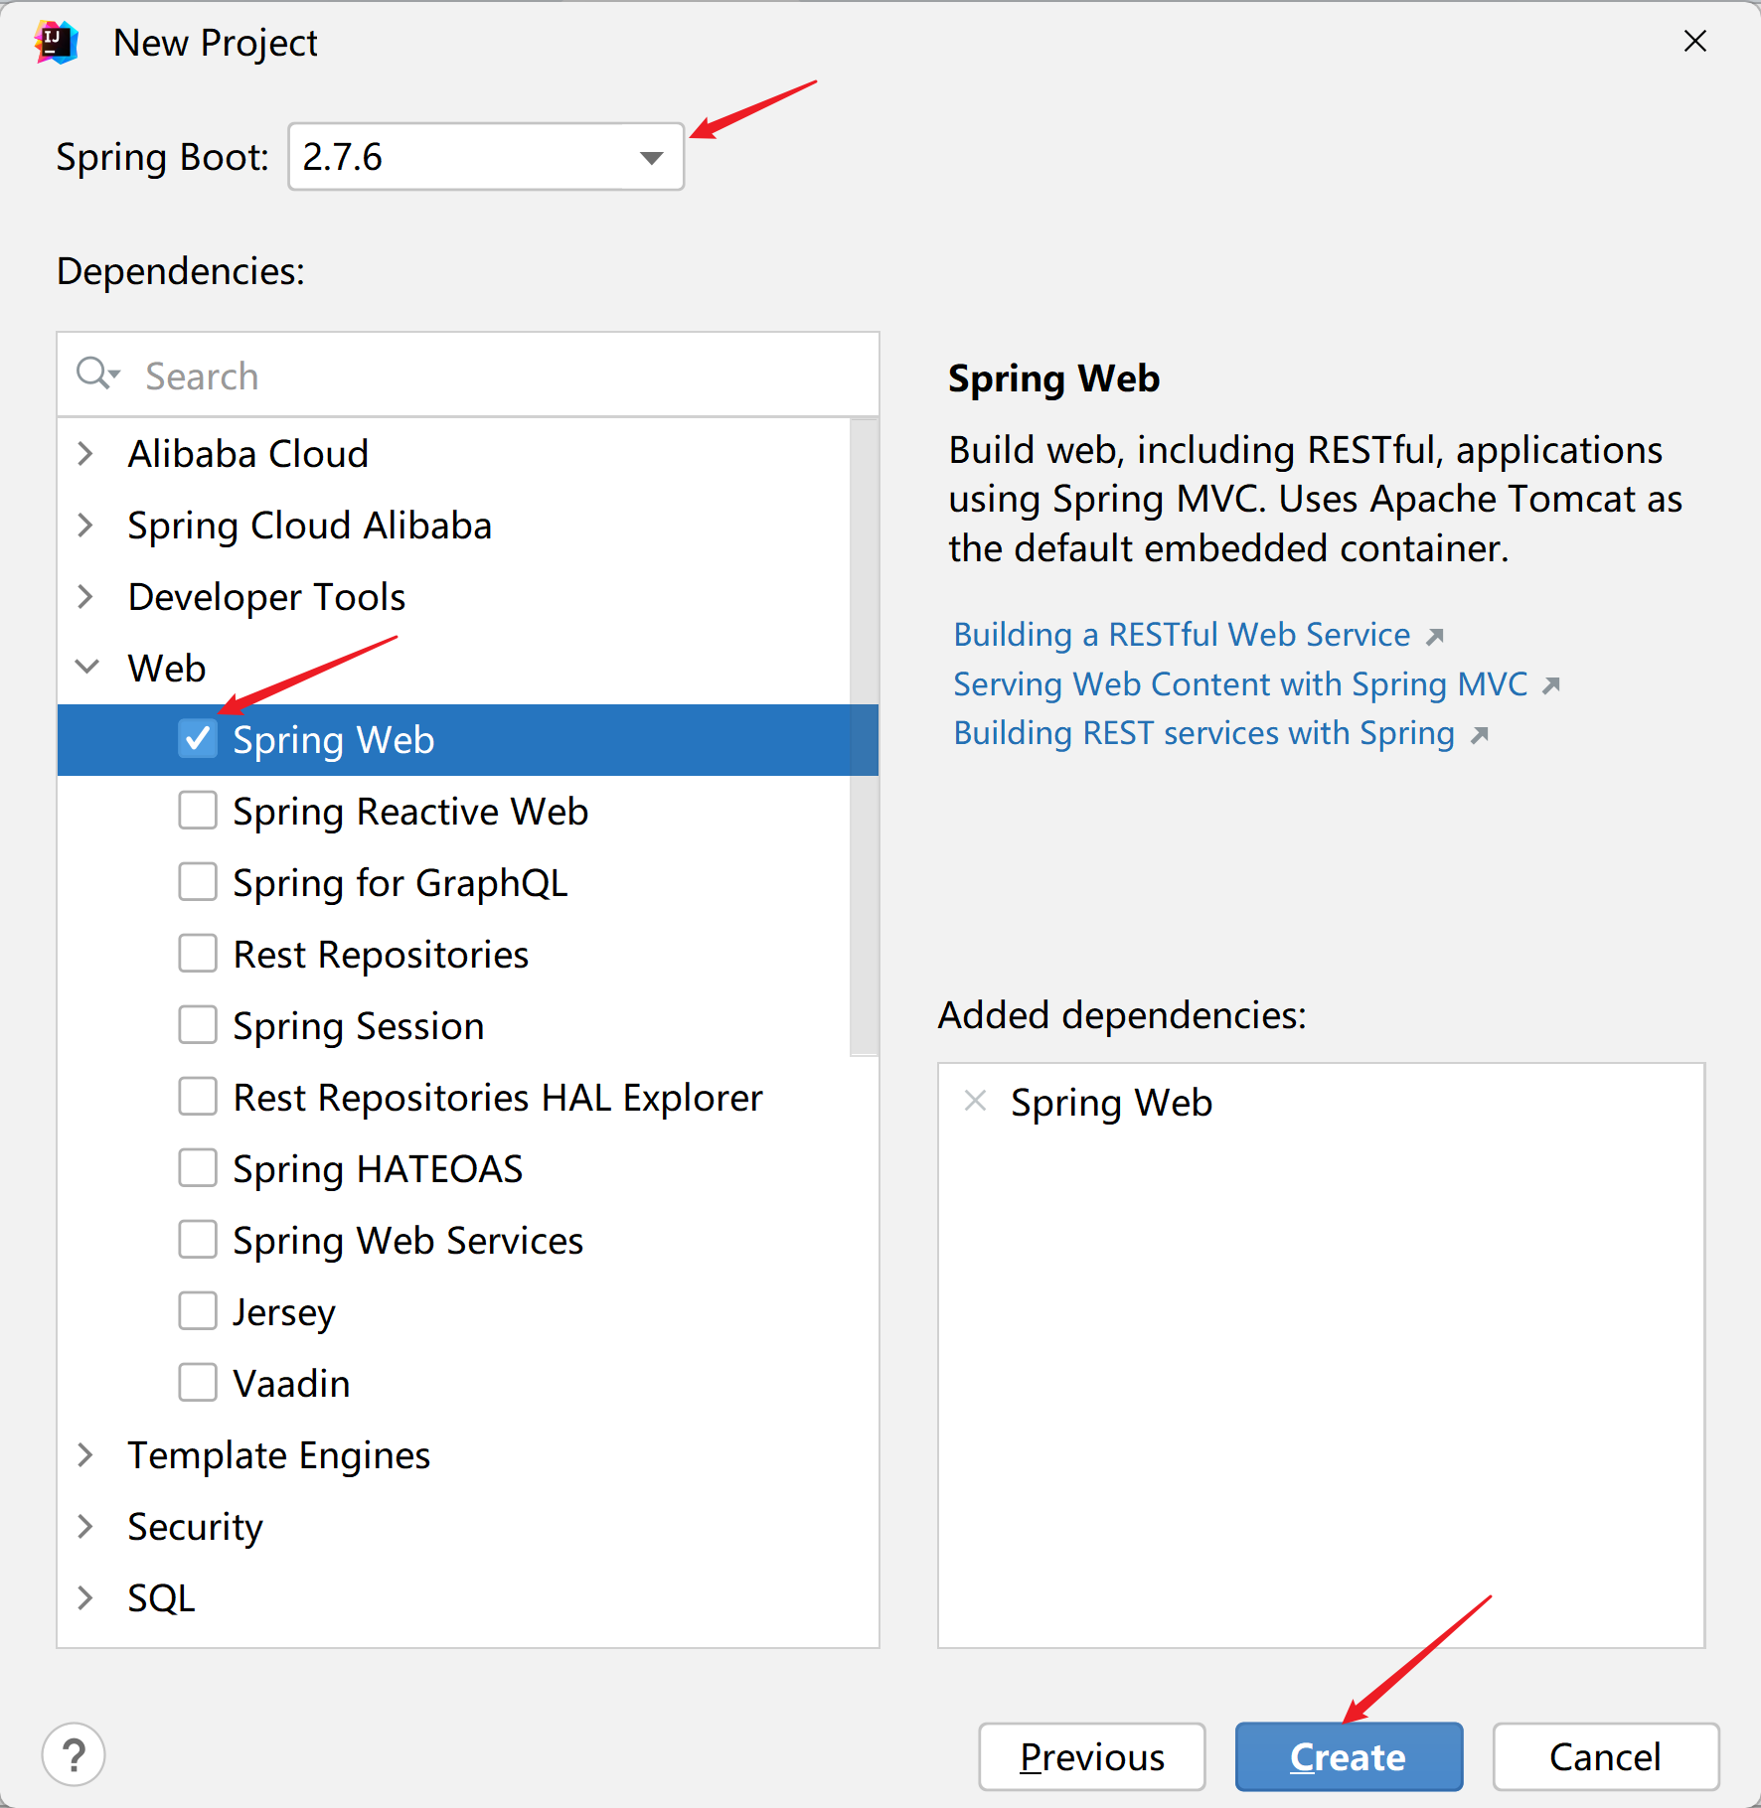Close the New Project dialog
This screenshot has height=1808, width=1761.
1695,41
